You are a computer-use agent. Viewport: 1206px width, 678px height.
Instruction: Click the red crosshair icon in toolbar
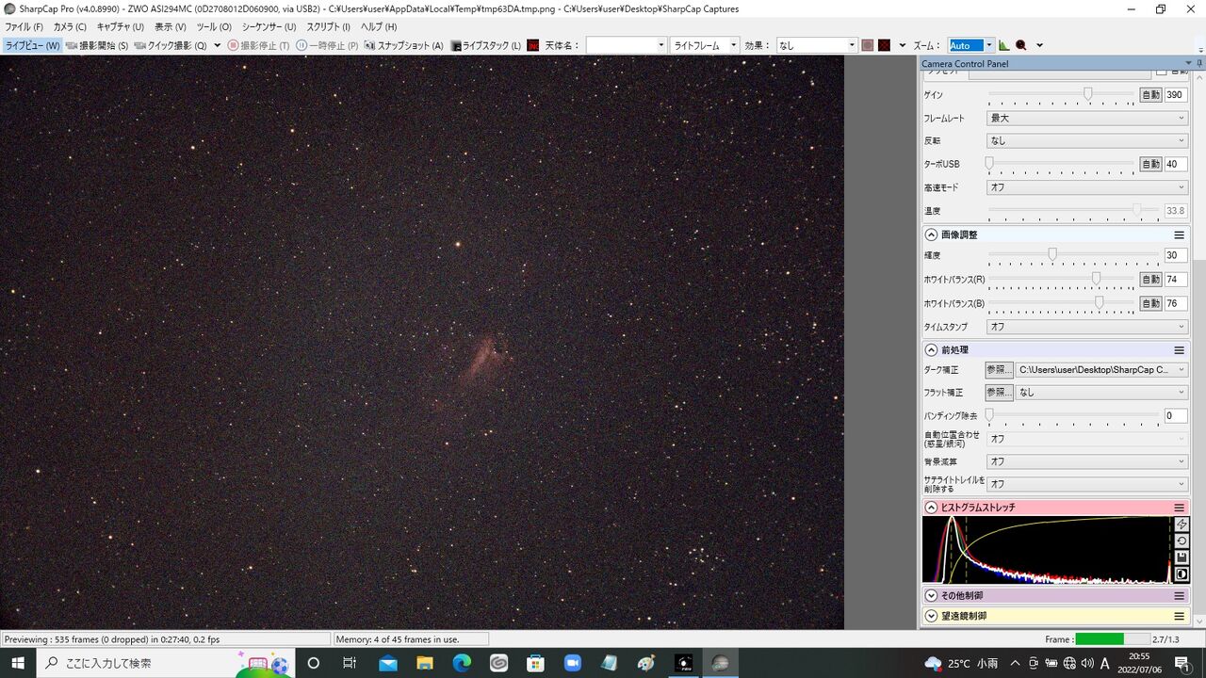(884, 45)
